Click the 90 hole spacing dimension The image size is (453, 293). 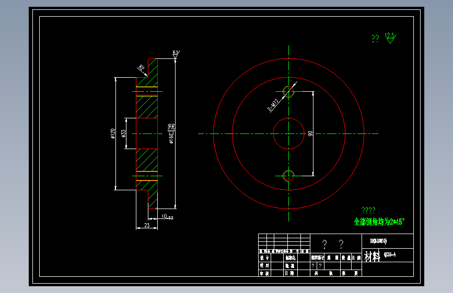[x=310, y=133]
